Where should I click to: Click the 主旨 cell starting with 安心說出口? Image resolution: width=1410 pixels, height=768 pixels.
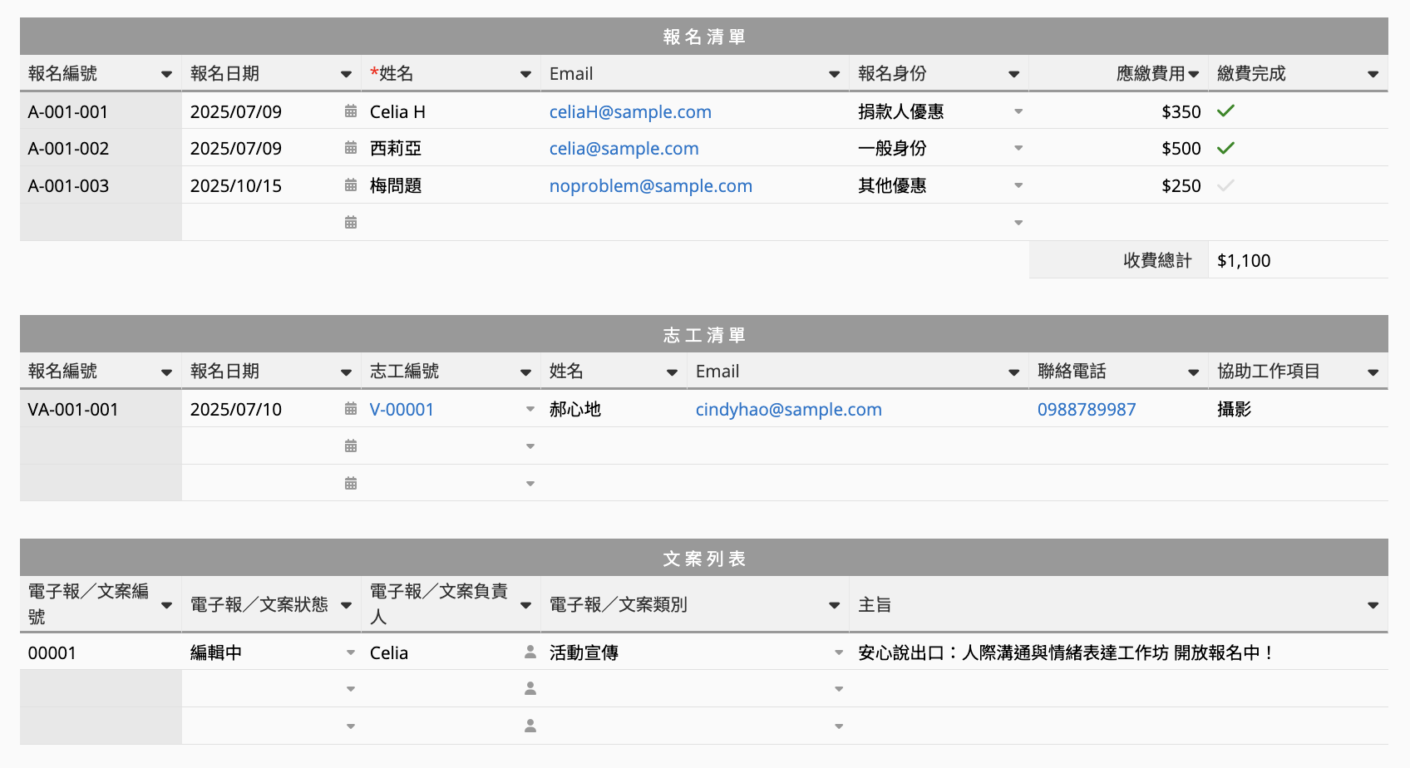(x=1065, y=652)
